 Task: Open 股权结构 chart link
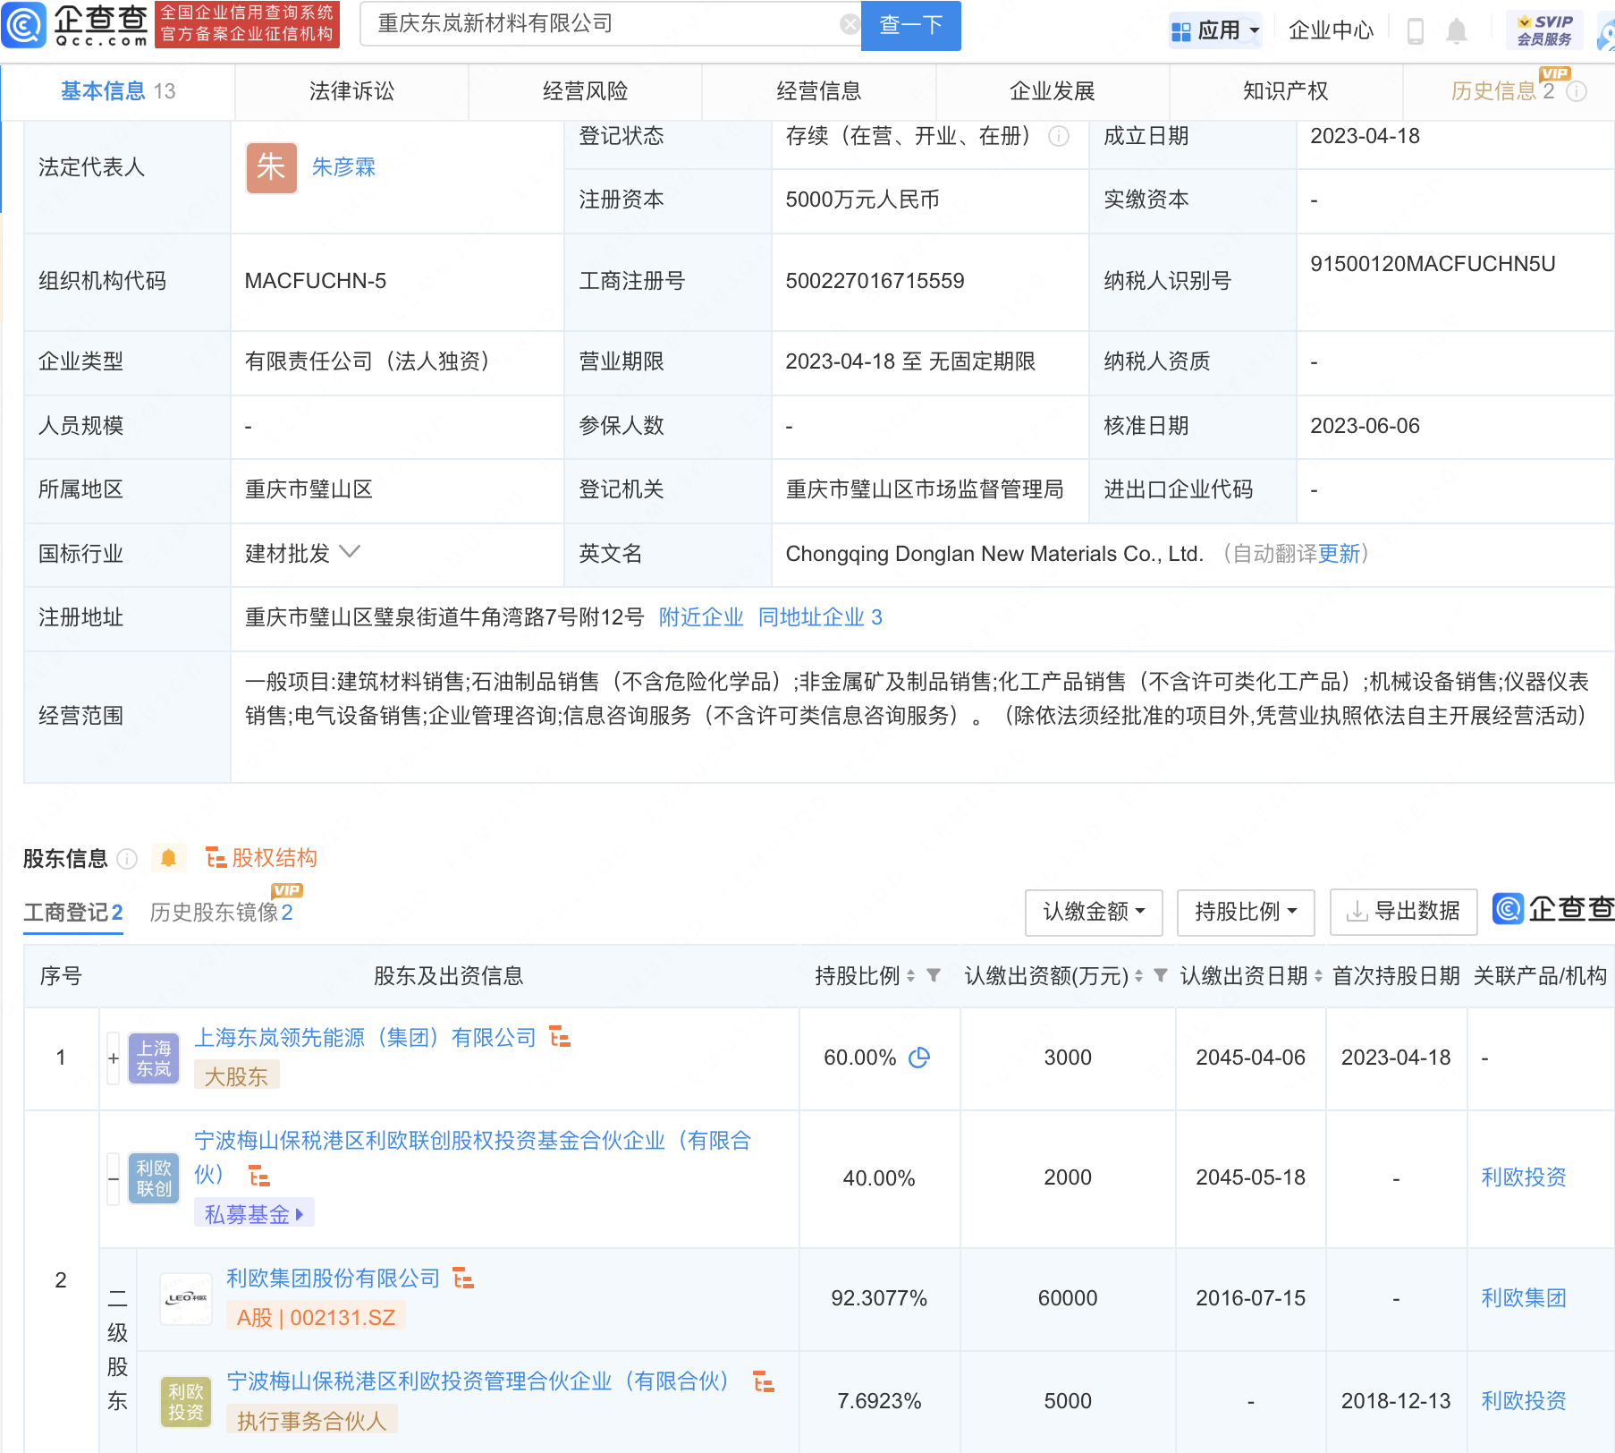(x=261, y=858)
